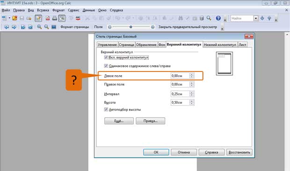Go to Previous Page in preview
Image resolution: width=290 pixels, height=171 pixels.
pyautogui.click(x=7, y=27)
